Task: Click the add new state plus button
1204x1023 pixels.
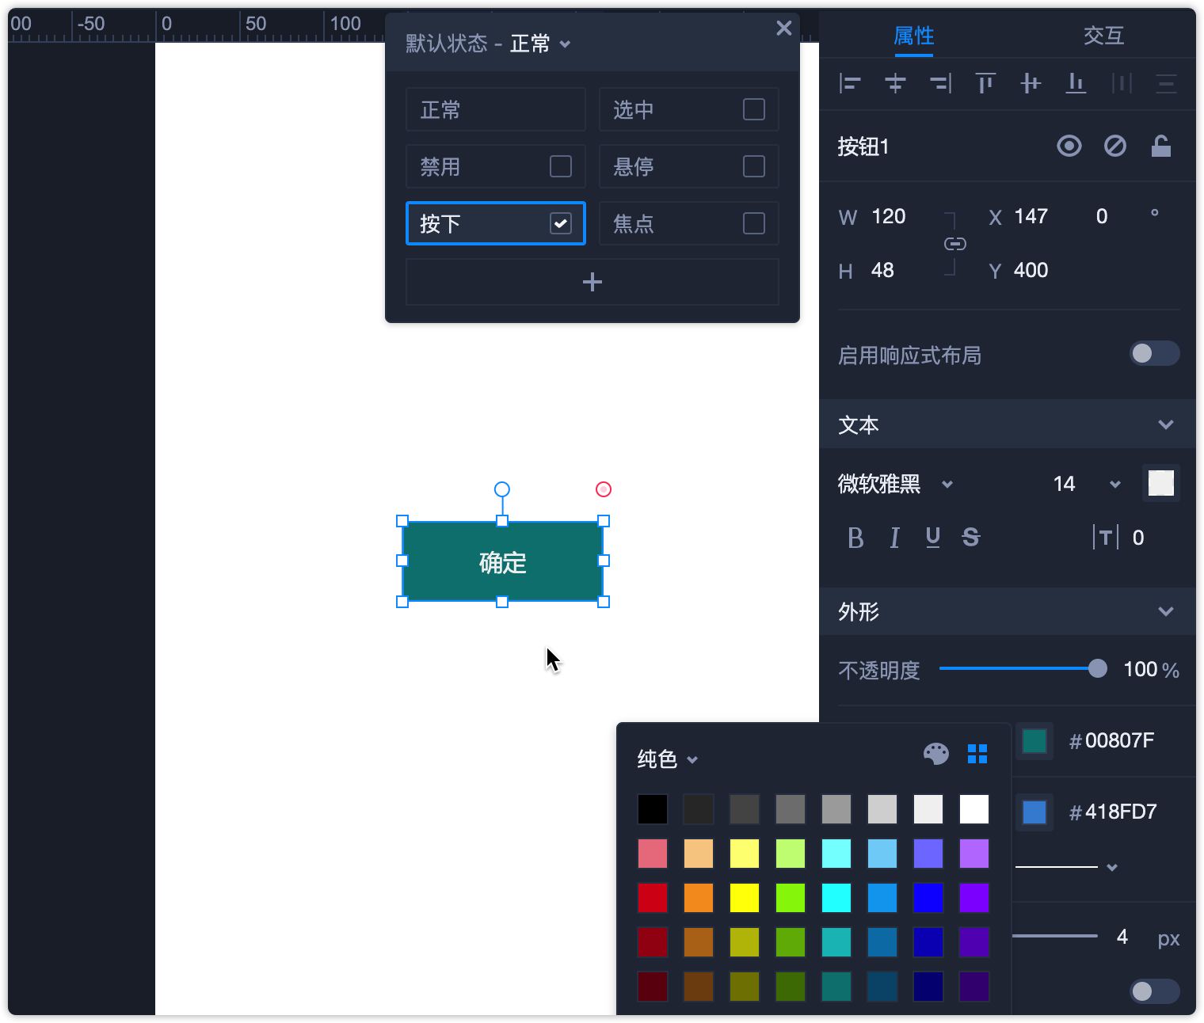Action: (592, 282)
